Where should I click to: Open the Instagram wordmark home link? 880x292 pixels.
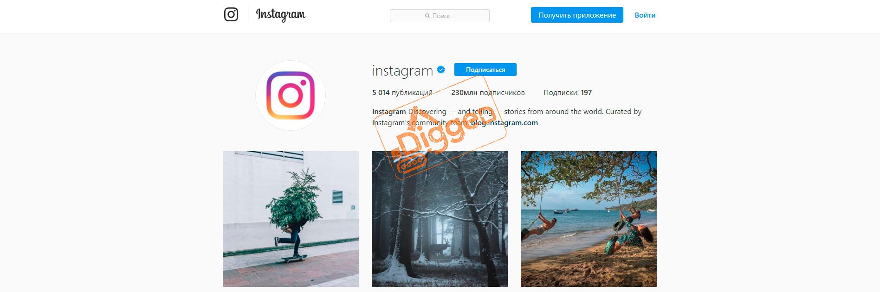(x=281, y=15)
